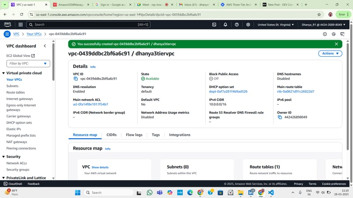
Task: Click the Windows taskbar search box
Action: tap(109, 193)
